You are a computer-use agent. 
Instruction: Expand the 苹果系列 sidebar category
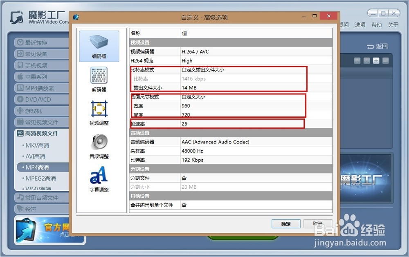click(42, 77)
